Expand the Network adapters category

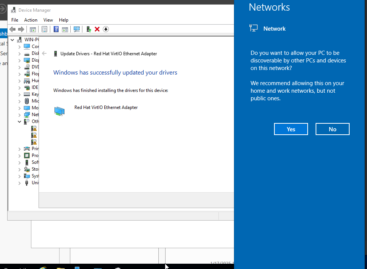[x=19, y=115]
